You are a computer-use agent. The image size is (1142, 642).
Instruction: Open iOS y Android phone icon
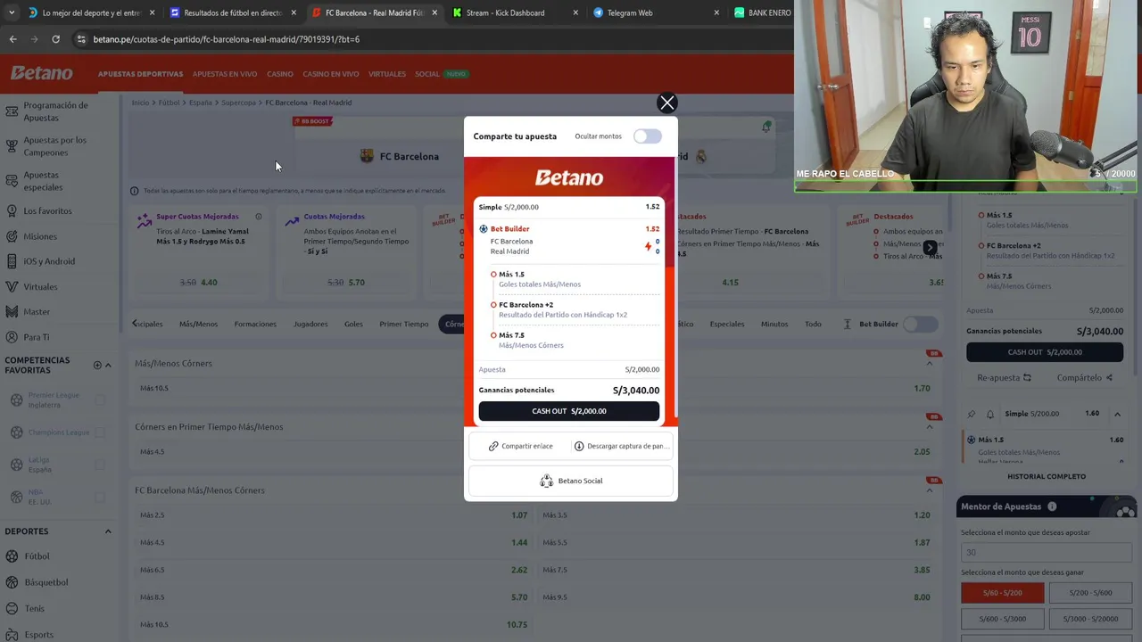coord(12,261)
